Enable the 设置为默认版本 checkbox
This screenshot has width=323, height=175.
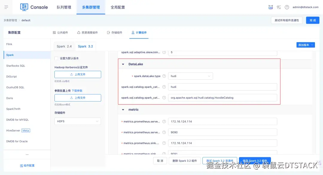pyautogui.click(x=56, y=59)
